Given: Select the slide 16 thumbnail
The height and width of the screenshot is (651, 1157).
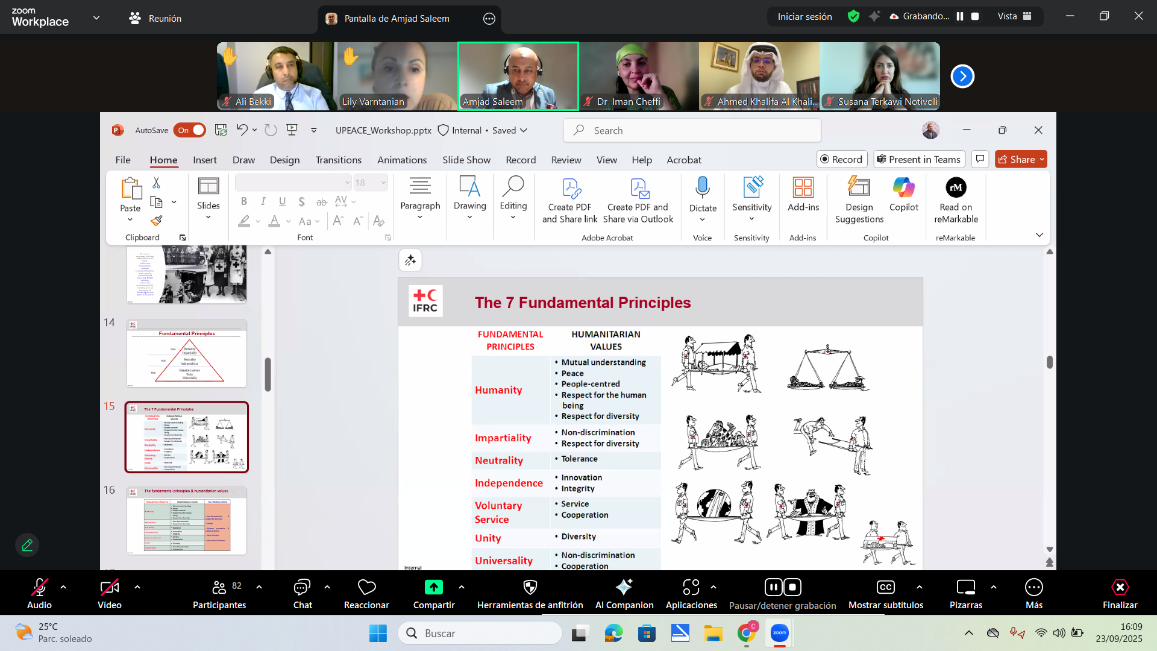Looking at the screenshot, I should 187,521.
